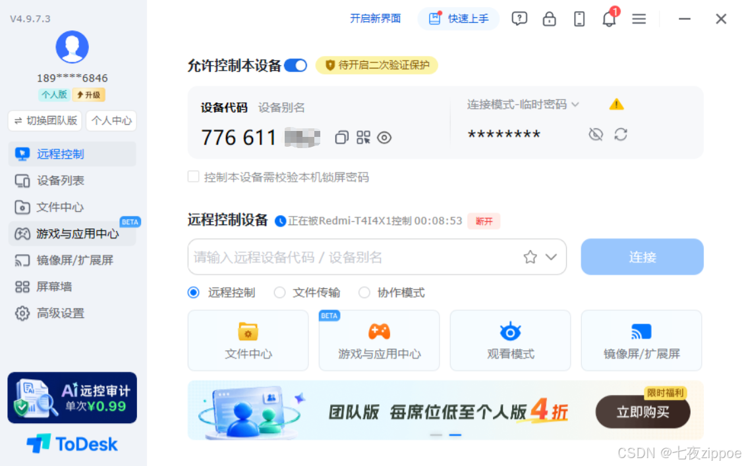
Task: Open 屏幕墙 in the sidebar
Action: (x=72, y=287)
